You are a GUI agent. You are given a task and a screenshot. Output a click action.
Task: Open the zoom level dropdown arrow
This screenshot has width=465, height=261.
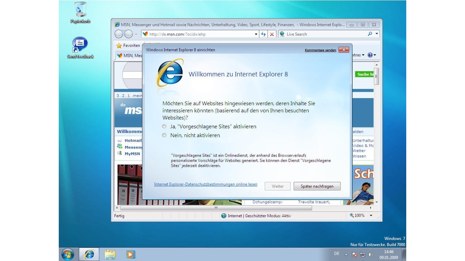371,216
